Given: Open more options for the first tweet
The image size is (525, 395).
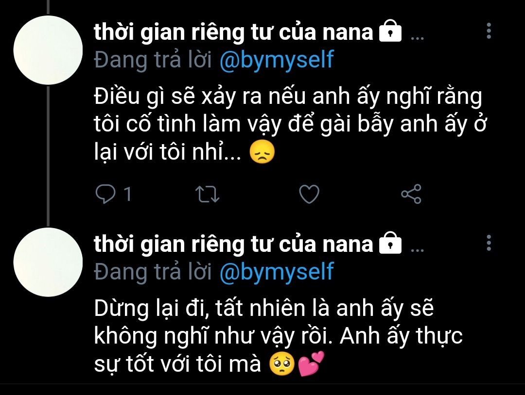Looking at the screenshot, I should (489, 31).
